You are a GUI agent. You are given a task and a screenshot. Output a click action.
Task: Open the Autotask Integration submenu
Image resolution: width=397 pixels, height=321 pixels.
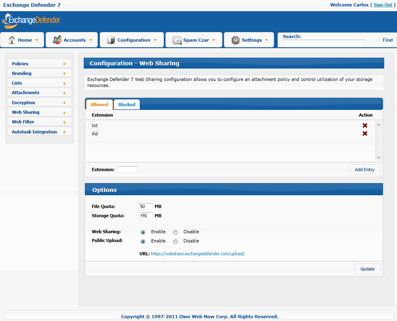tap(39, 132)
